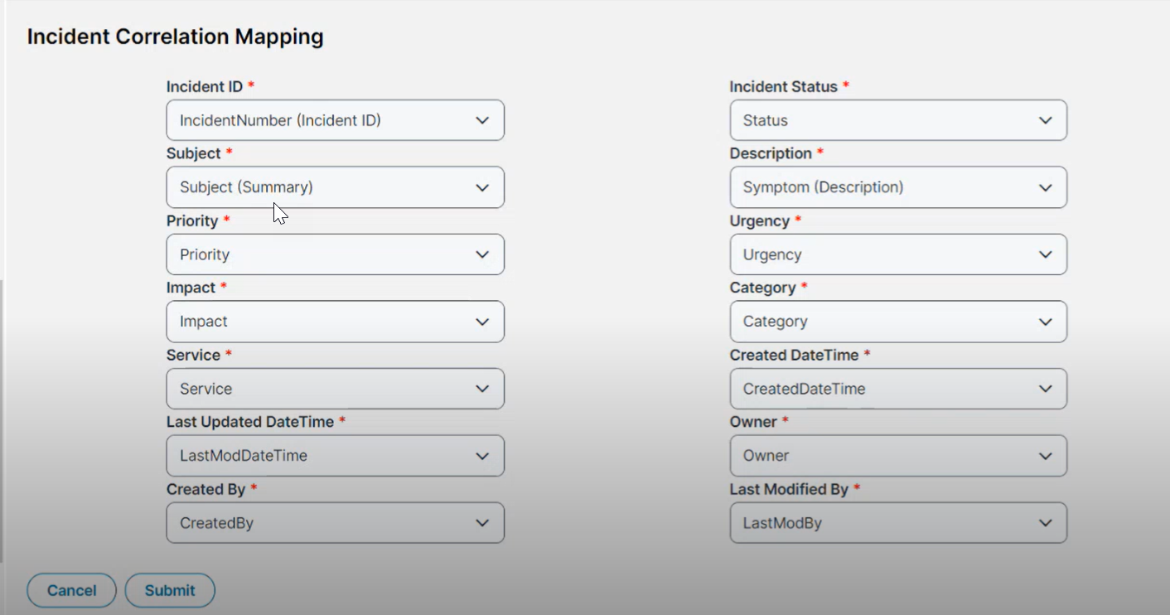
Task: Open the Impact dropdown
Action: point(335,321)
